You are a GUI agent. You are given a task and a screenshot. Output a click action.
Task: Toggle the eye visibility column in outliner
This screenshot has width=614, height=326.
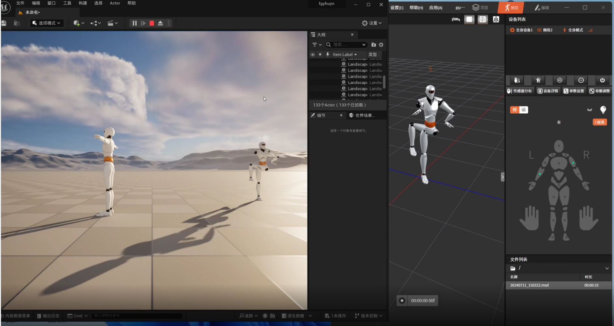coord(313,55)
